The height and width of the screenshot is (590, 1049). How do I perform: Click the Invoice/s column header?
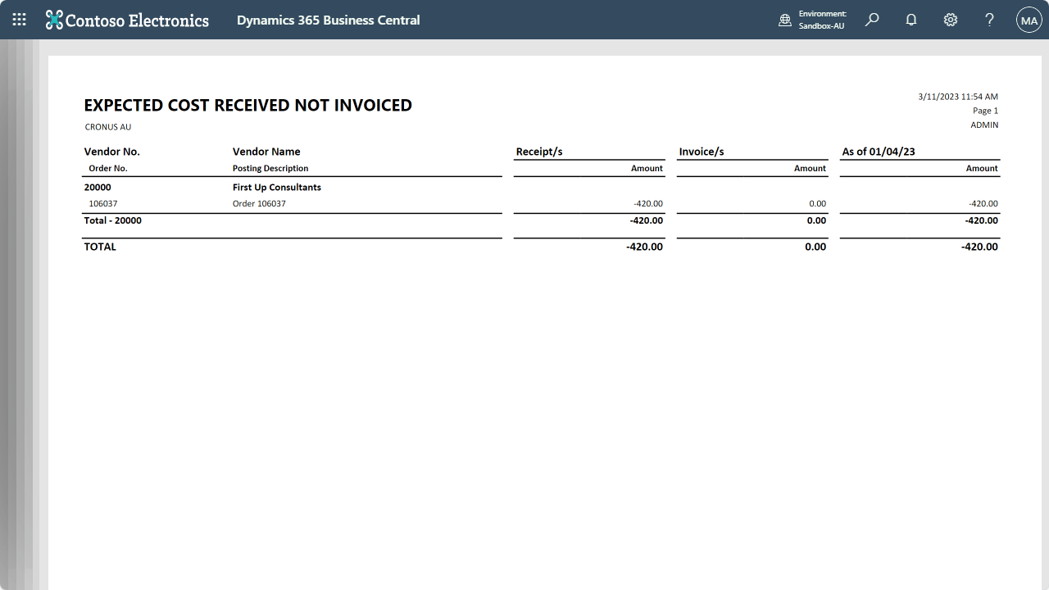tap(702, 152)
